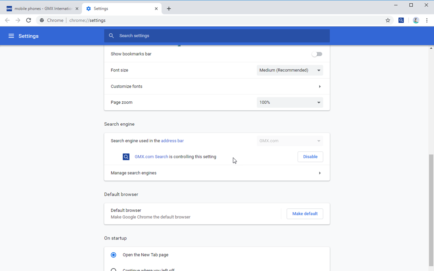
Task: Open the address bar link
Action: click(x=172, y=141)
